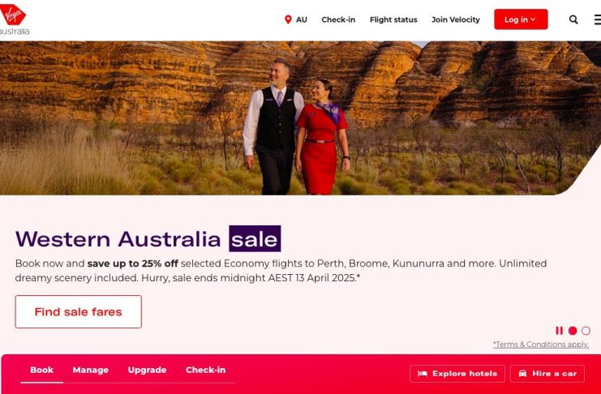Click the car icon for hire
This screenshot has height=394, width=601.
click(522, 374)
